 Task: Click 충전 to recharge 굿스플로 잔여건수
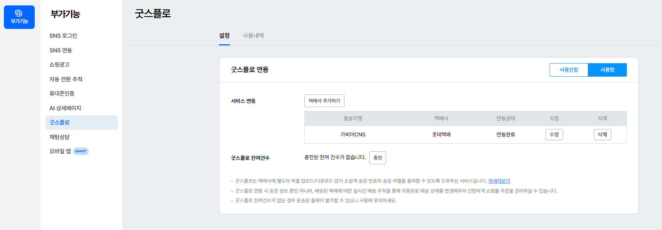pyautogui.click(x=377, y=158)
